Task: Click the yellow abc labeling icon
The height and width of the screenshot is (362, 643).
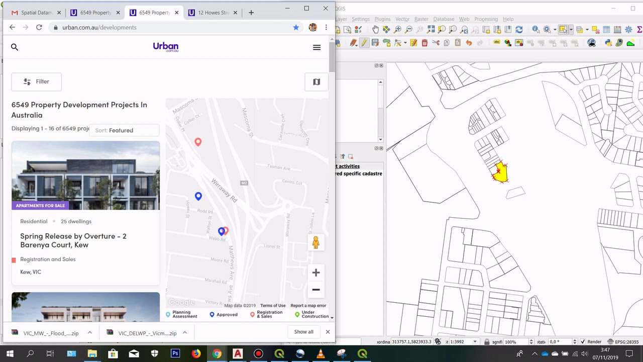Action: (x=496, y=42)
